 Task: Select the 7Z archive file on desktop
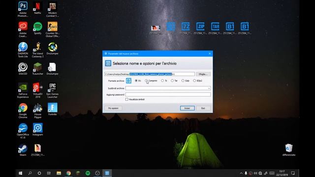click(x=186, y=29)
